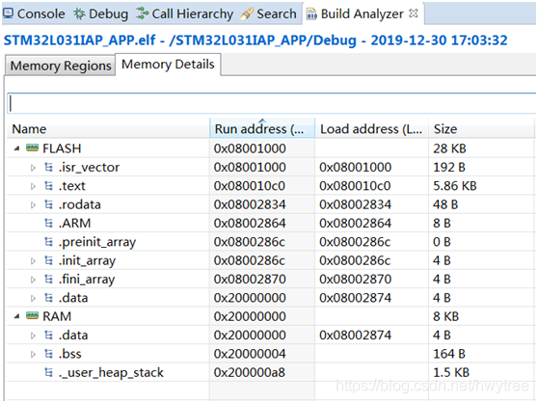Image resolution: width=538 pixels, height=403 pixels.
Task: Select the Build Analyzer tab
Action: [362, 13]
